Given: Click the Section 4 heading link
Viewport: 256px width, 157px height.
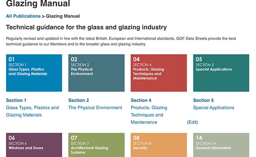Looking at the screenshot, I should click(x=141, y=100).
